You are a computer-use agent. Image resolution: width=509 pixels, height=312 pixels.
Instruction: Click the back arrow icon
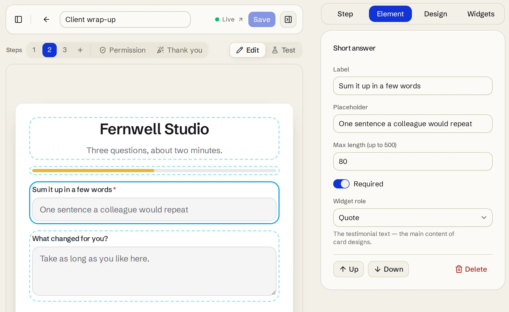46,19
